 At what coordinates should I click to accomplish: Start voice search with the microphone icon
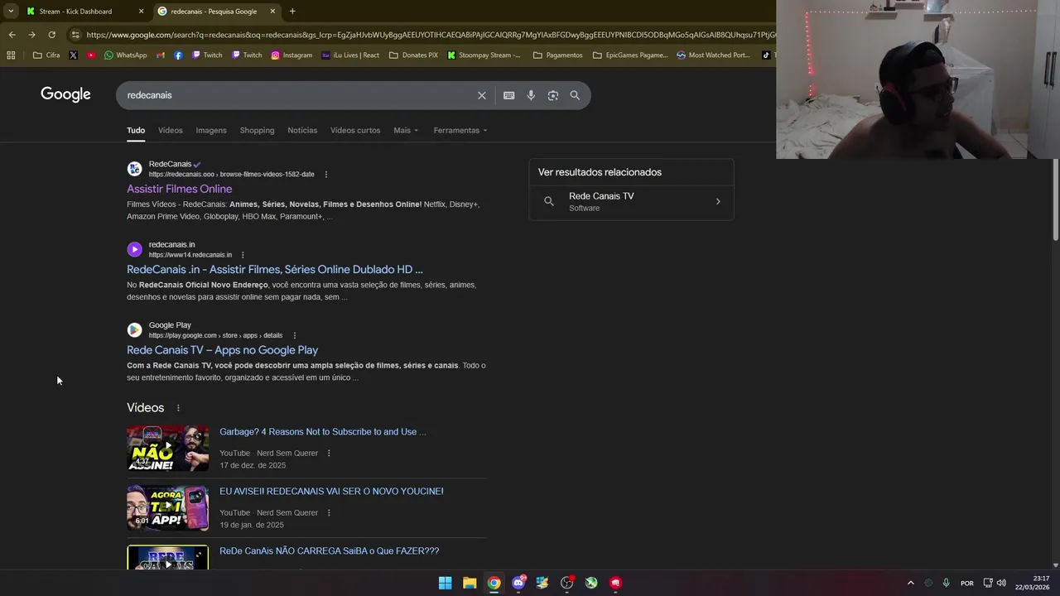coord(531,95)
